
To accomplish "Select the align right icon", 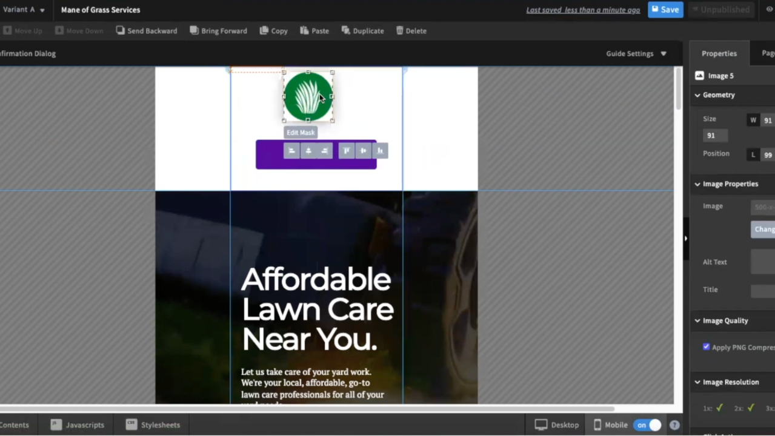I will (324, 151).
